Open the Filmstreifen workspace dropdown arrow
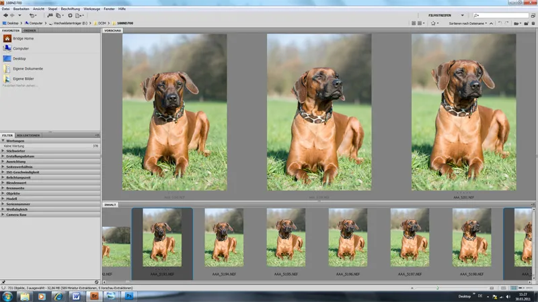This screenshot has height=302, width=538. coord(463,15)
